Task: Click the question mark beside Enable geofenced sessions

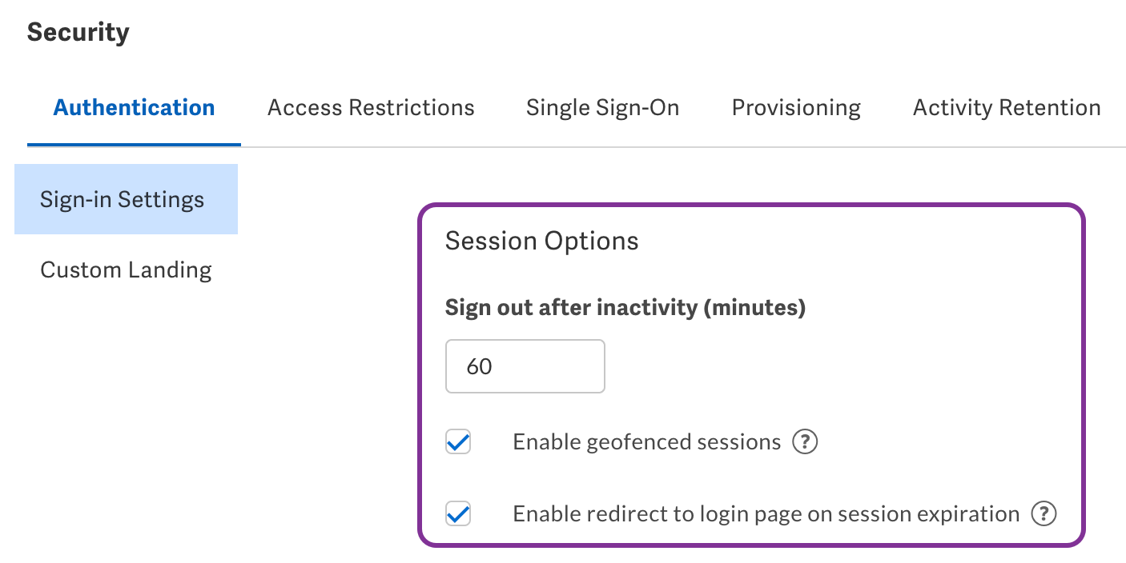Action: click(806, 441)
